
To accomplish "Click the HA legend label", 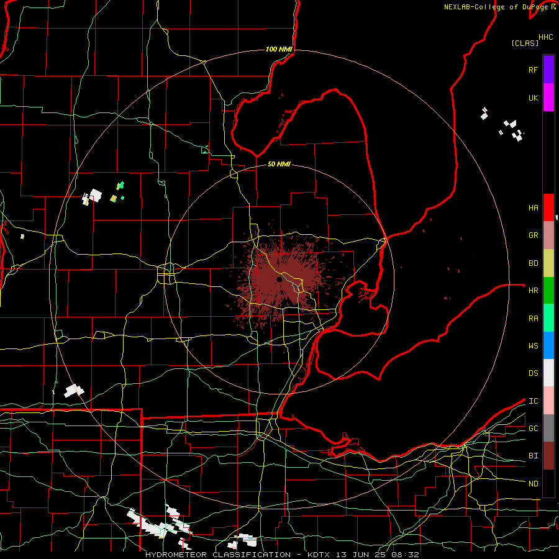I will click(533, 207).
